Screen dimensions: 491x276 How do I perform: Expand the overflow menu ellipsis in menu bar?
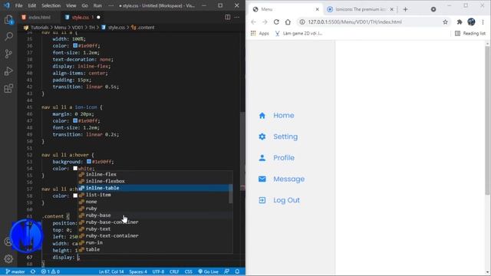[x=110, y=5]
